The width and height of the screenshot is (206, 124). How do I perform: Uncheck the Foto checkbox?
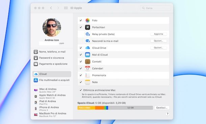(81, 20)
